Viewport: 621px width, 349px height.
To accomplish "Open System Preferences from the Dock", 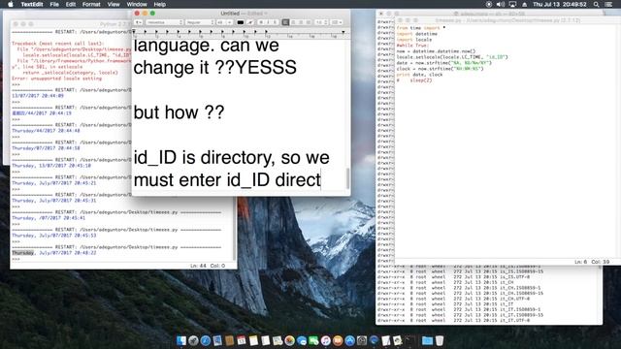I will coord(362,340).
